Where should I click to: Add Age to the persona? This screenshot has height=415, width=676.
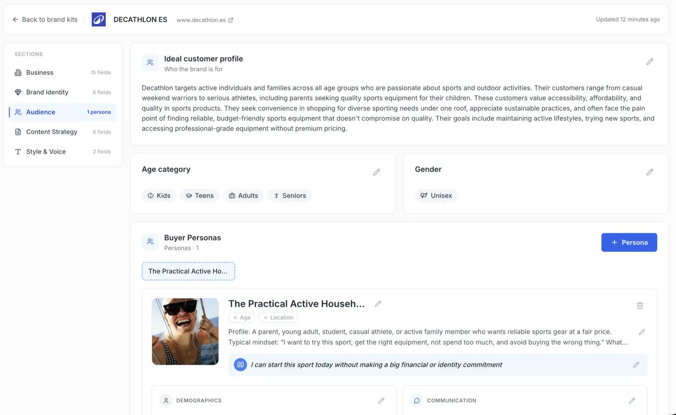[242, 317]
